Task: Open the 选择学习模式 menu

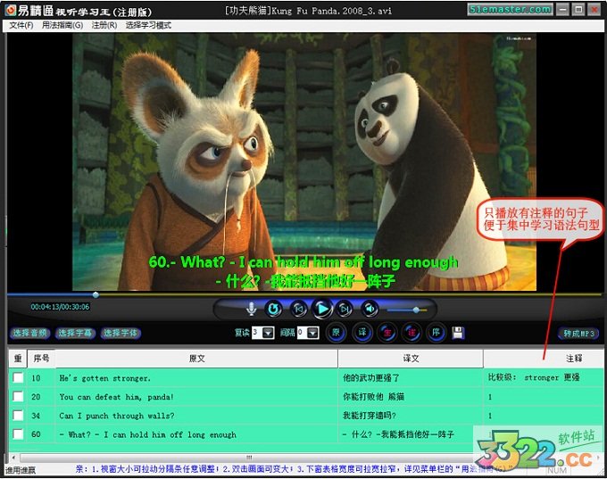Action: point(148,26)
